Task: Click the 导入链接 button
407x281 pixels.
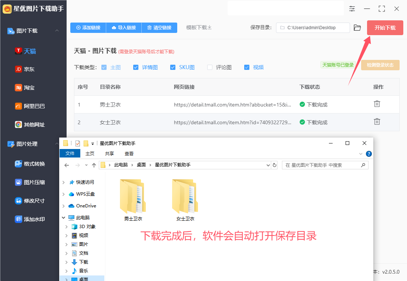Action: tap(124, 28)
